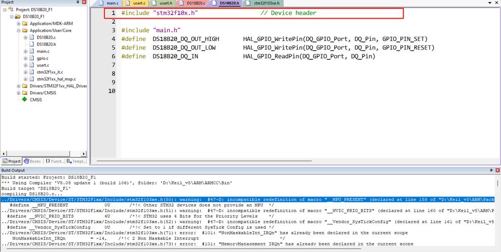Click the // Device header comment
501x252 pixels.
[x=288, y=13]
